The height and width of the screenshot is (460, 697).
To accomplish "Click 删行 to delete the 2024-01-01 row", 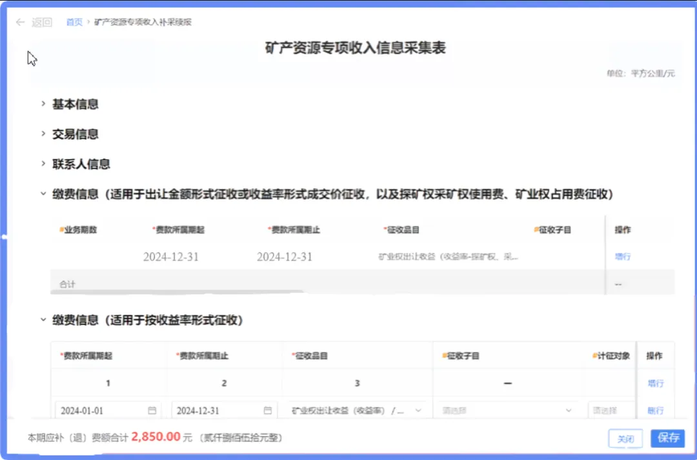I will (x=655, y=410).
